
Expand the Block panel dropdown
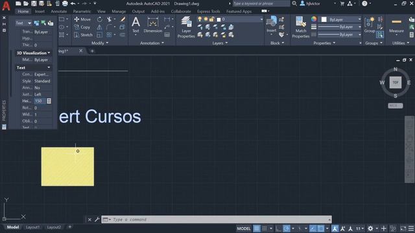coord(277,43)
